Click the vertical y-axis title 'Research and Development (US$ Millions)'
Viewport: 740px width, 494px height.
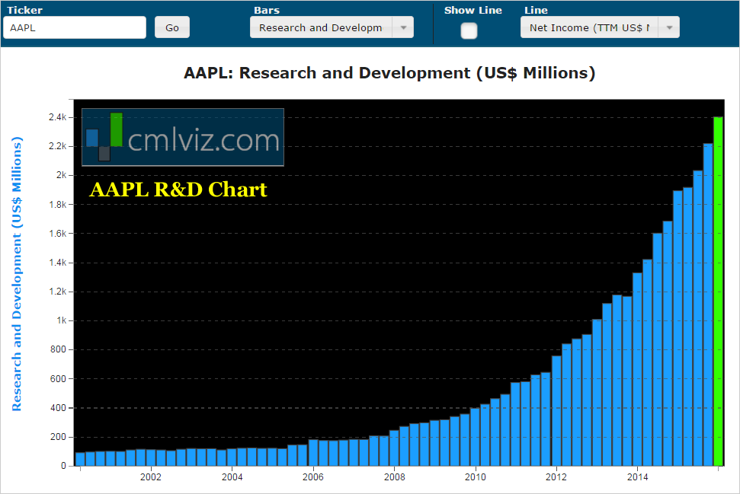click(x=17, y=274)
